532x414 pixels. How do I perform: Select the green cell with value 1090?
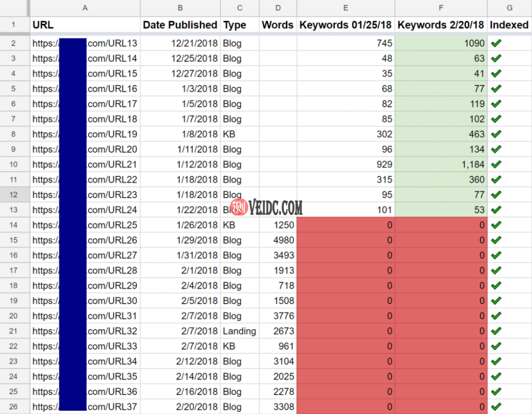pos(441,43)
